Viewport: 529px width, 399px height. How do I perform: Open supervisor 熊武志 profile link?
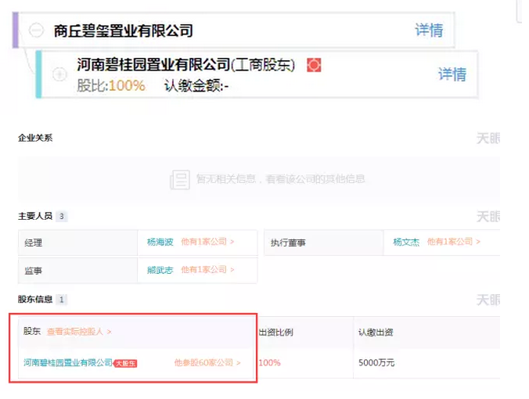(160, 270)
